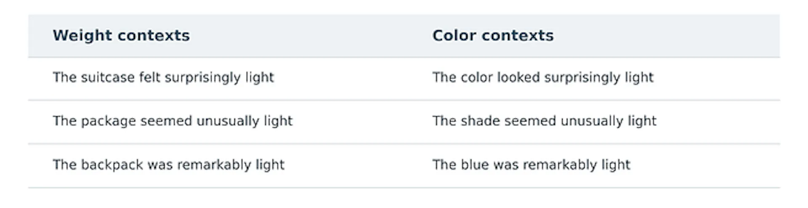Select 'The backpack was remarkably light' cell

point(169,165)
